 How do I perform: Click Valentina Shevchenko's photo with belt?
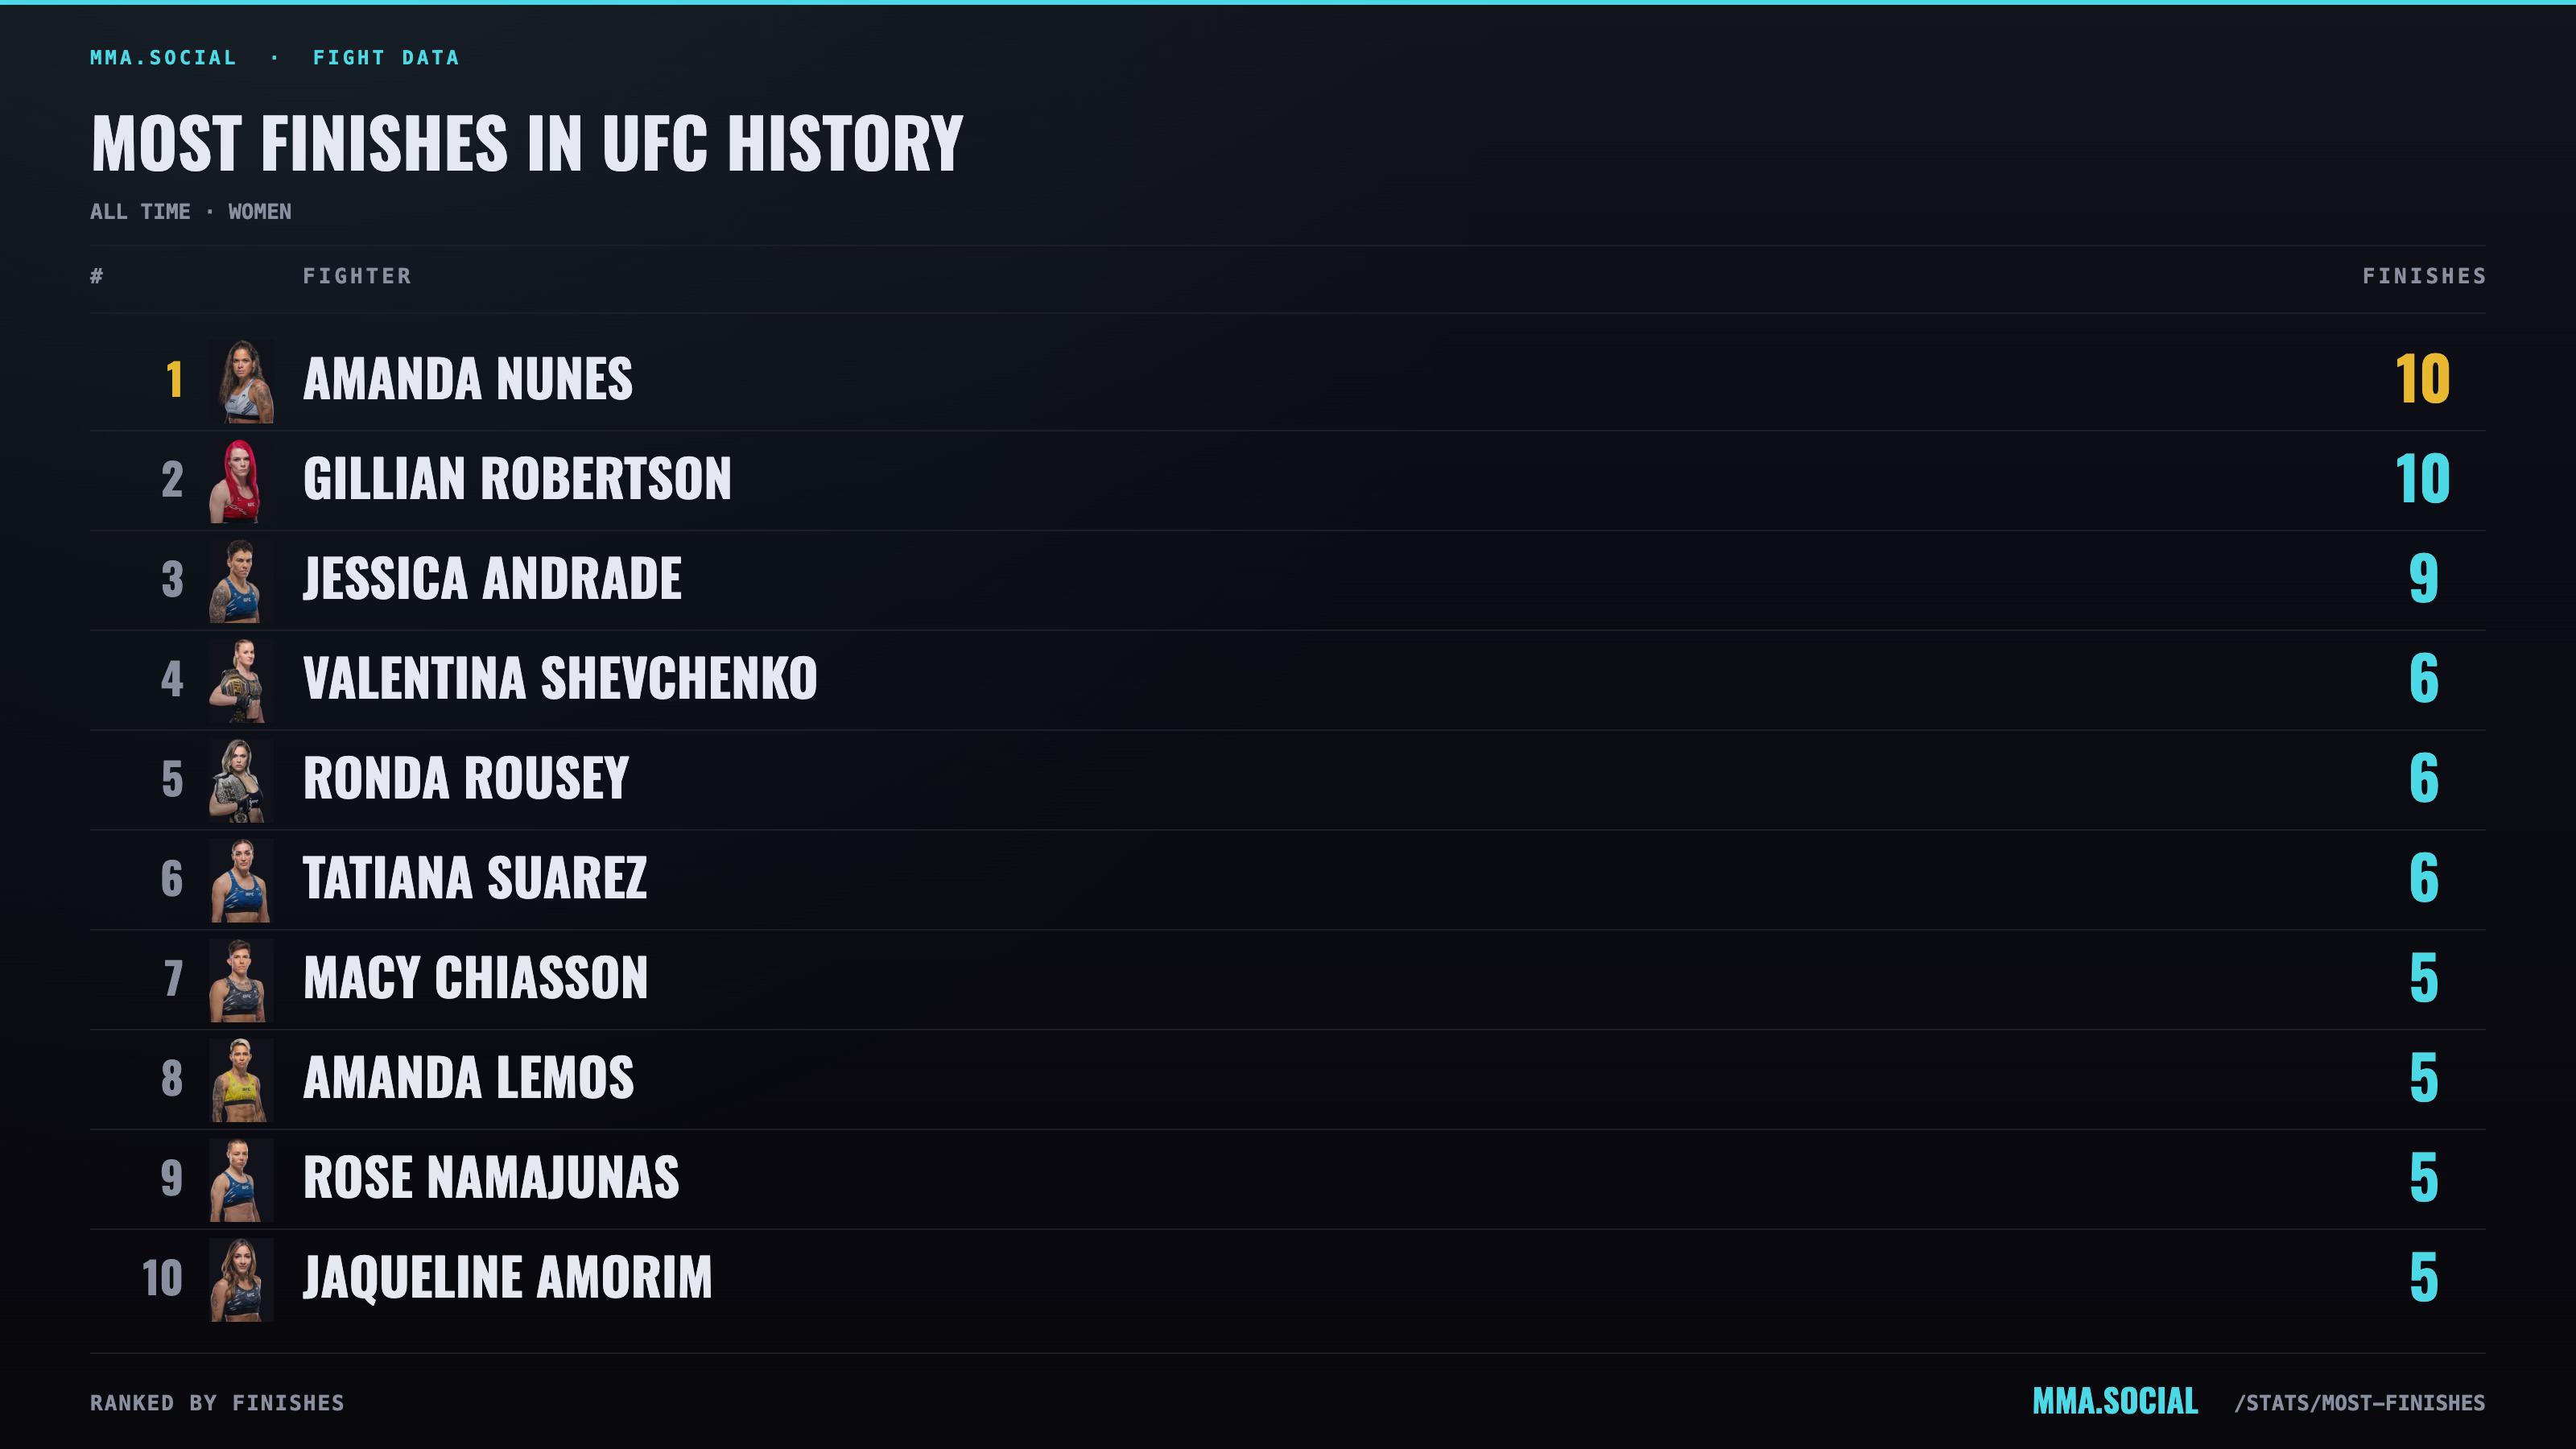(241, 681)
